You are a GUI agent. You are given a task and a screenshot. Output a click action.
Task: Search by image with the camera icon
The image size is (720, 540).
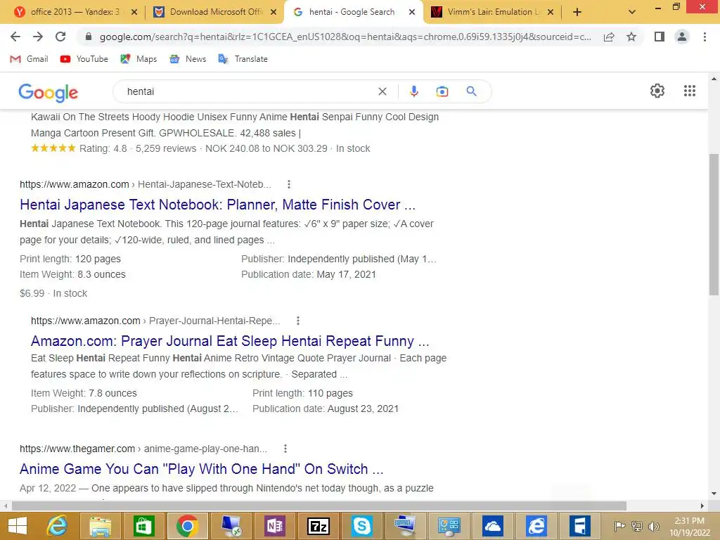(442, 91)
